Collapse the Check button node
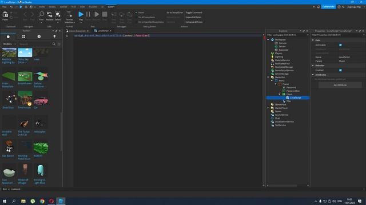Screen dimensions: 366x205 pos(280,95)
